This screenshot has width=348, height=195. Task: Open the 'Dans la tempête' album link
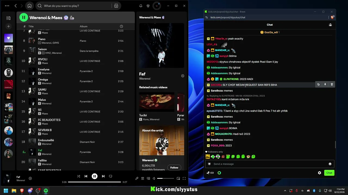(x=89, y=51)
